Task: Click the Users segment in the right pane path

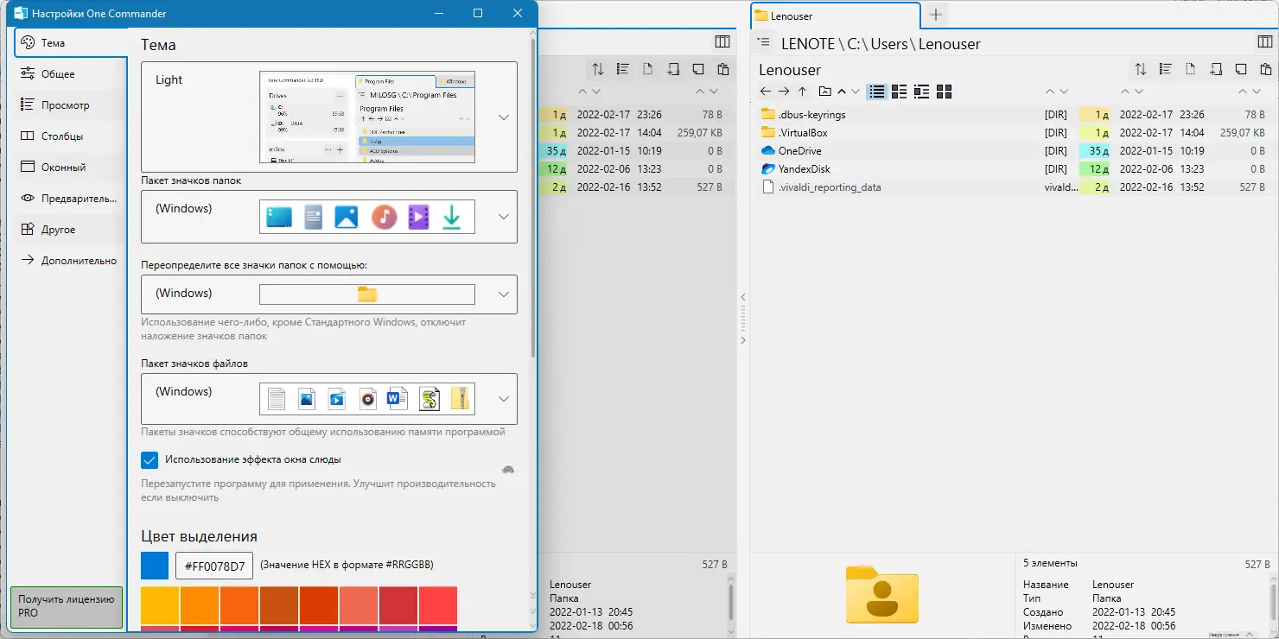Action: click(x=888, y=43)
